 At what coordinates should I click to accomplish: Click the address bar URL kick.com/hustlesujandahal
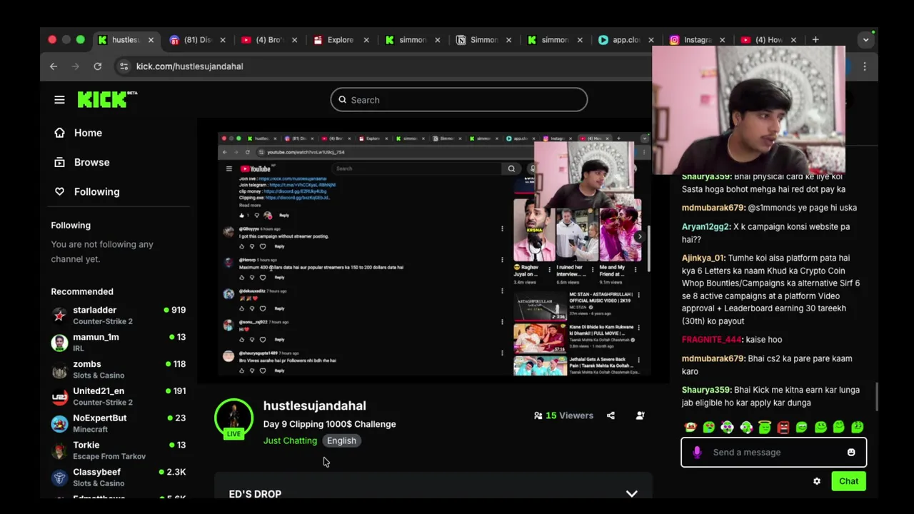pos(189,66)
